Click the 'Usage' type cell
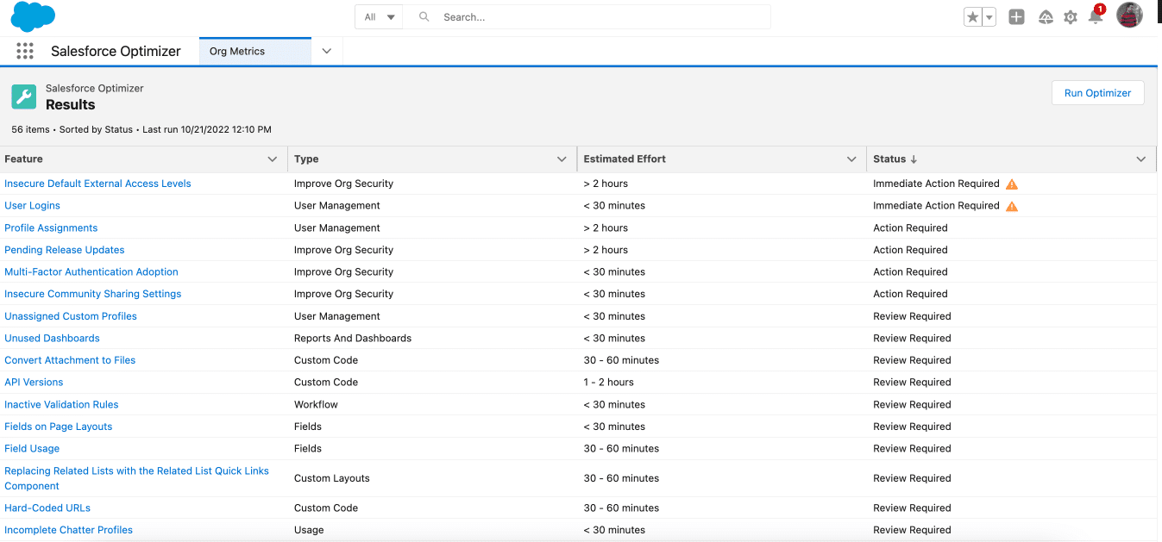The image size is (1162, 542). [309, 530]
